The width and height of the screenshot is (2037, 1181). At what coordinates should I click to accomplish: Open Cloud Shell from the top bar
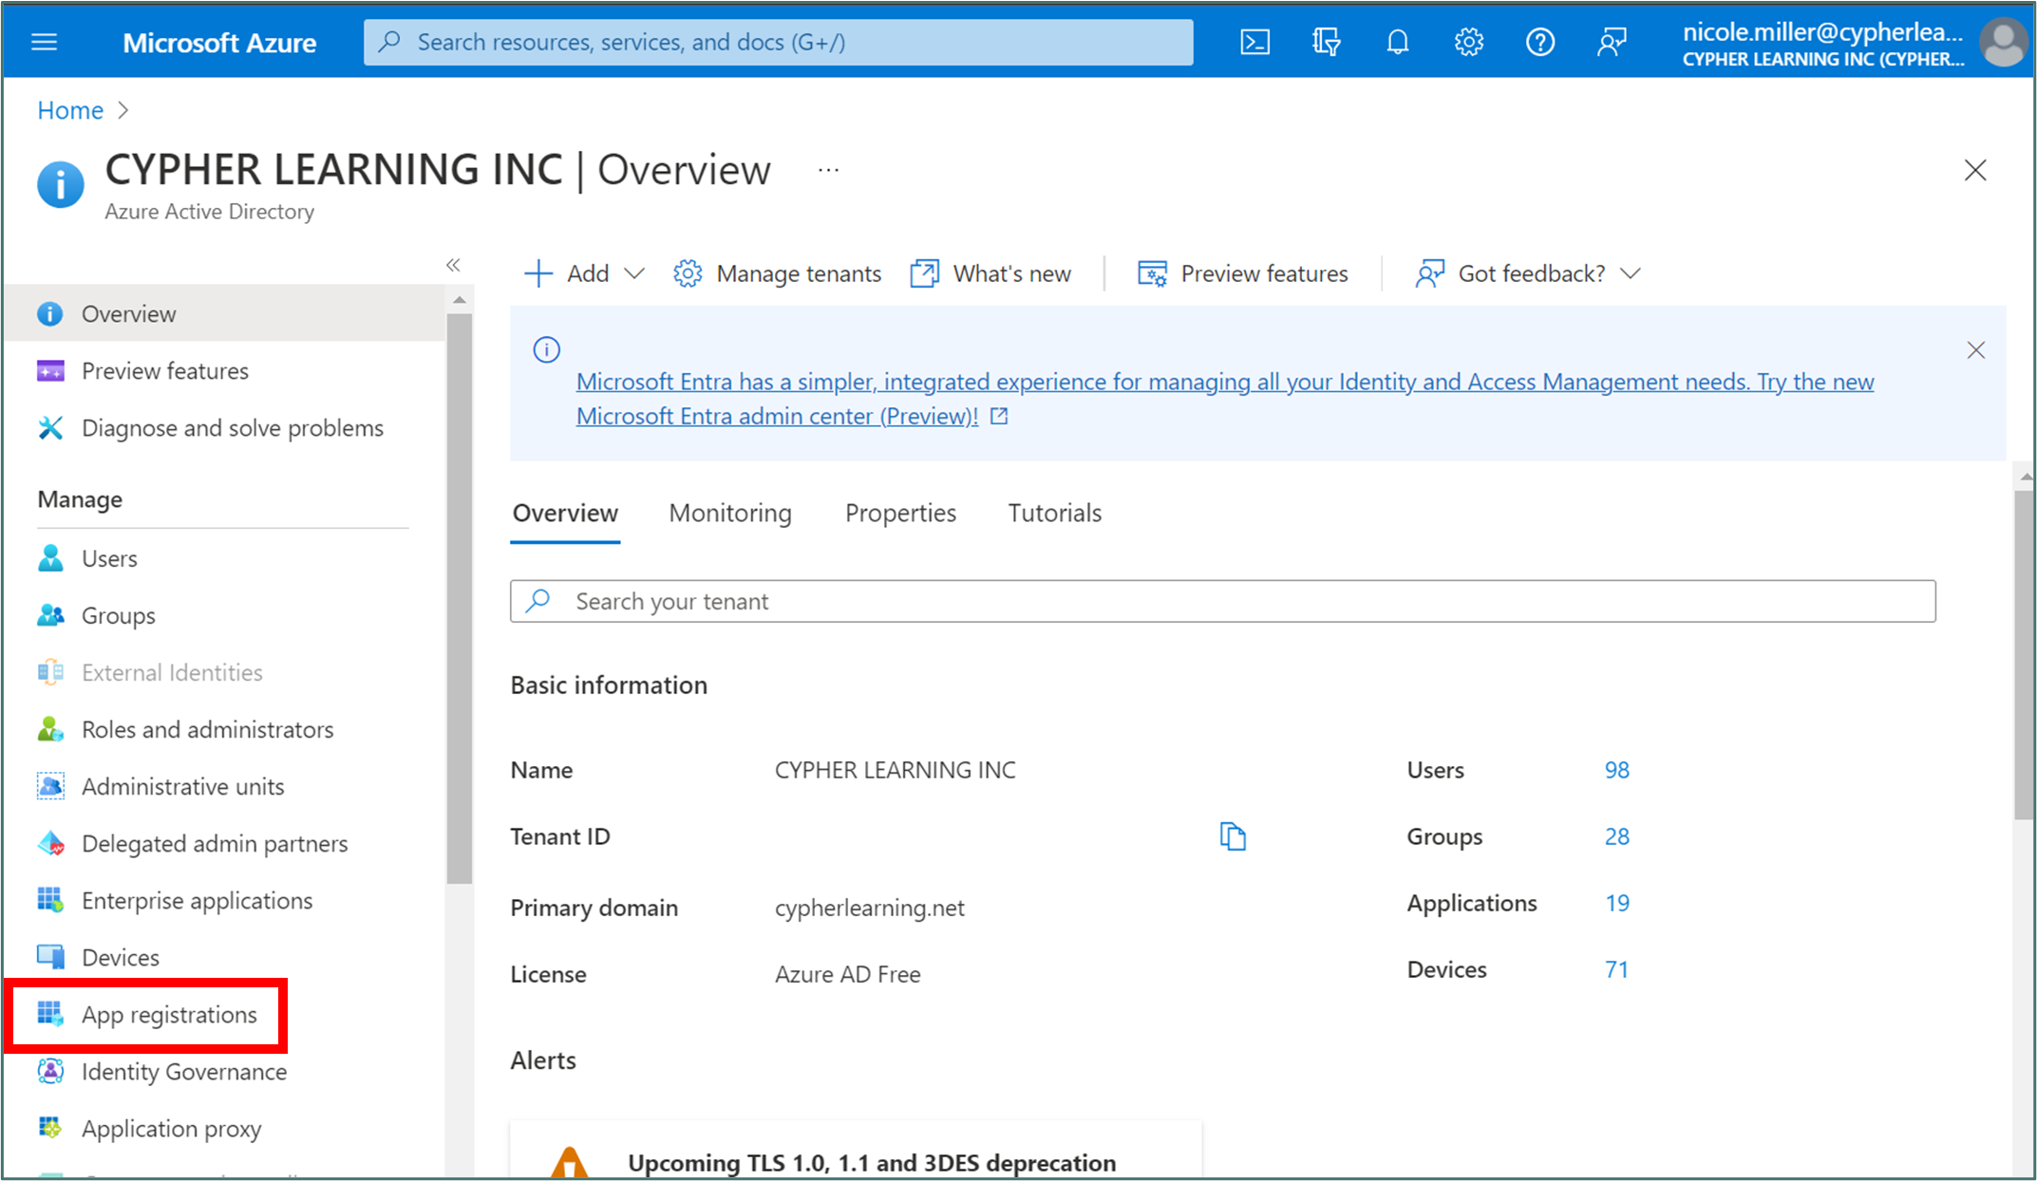tap(1254, 42)
